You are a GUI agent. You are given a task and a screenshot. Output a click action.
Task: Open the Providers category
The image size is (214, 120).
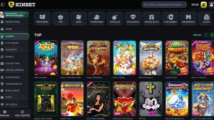[42, 19]
